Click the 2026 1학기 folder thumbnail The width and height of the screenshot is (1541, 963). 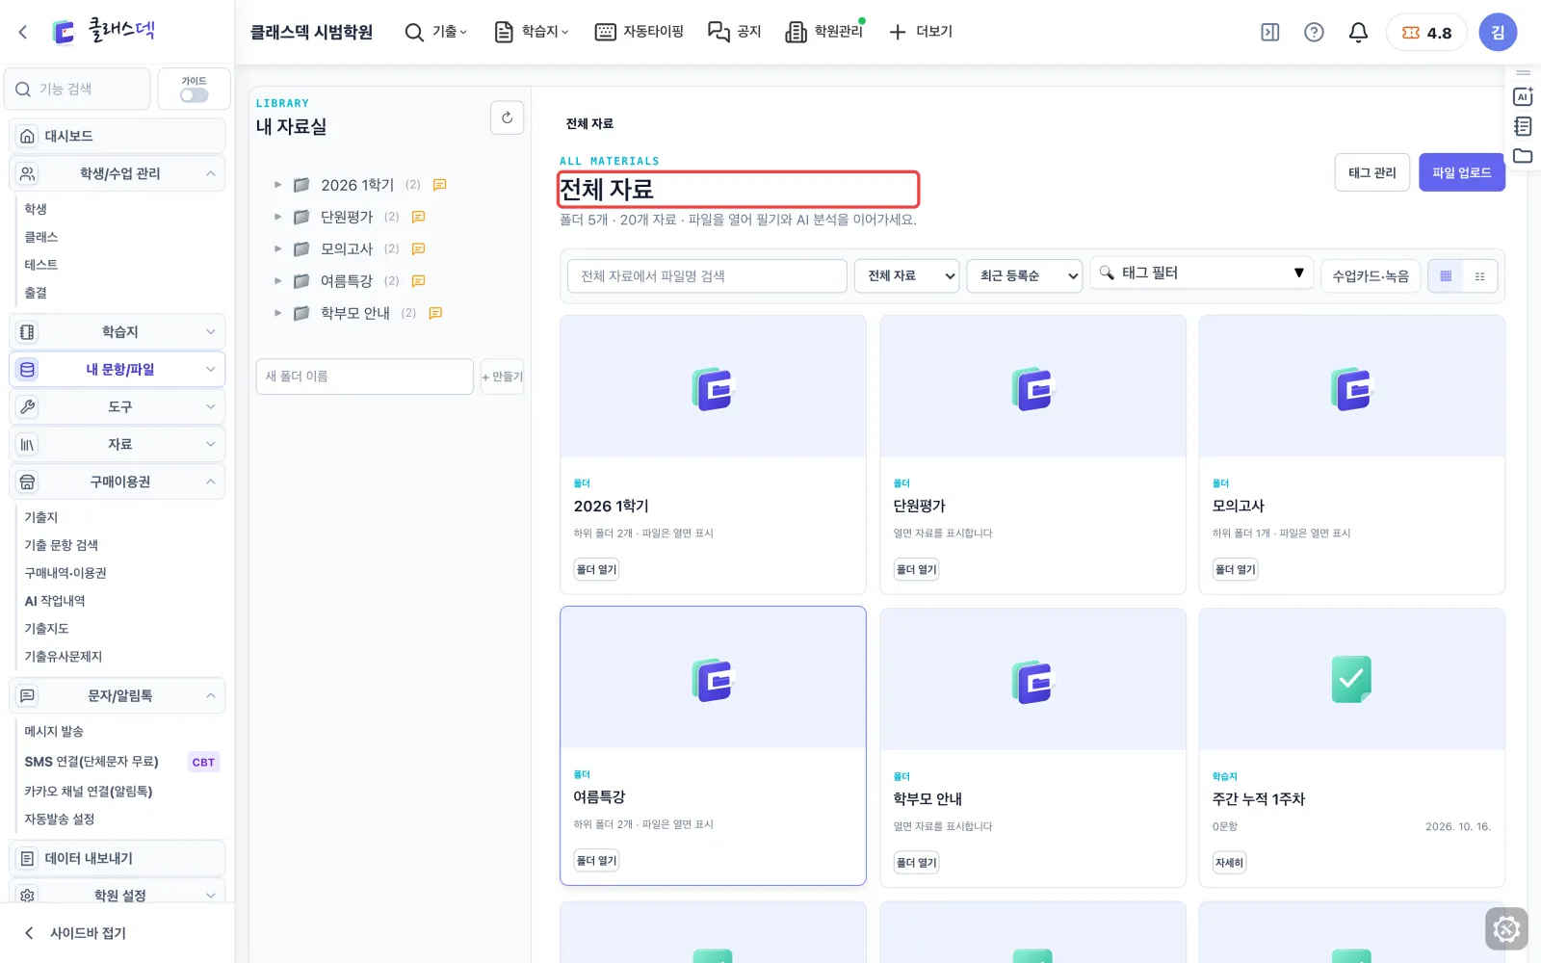pos(713,387)
